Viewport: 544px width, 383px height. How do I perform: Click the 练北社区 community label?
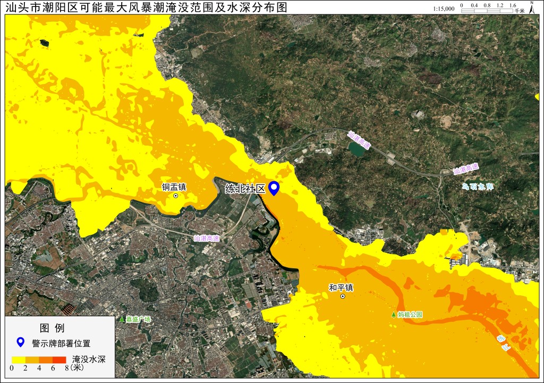tap(245, 189)
